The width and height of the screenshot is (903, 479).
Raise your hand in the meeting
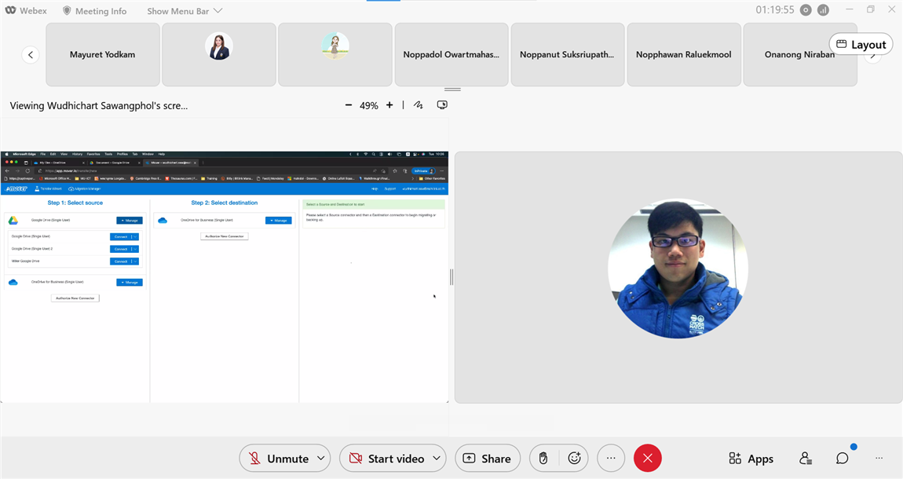click(x=543, y=459)
